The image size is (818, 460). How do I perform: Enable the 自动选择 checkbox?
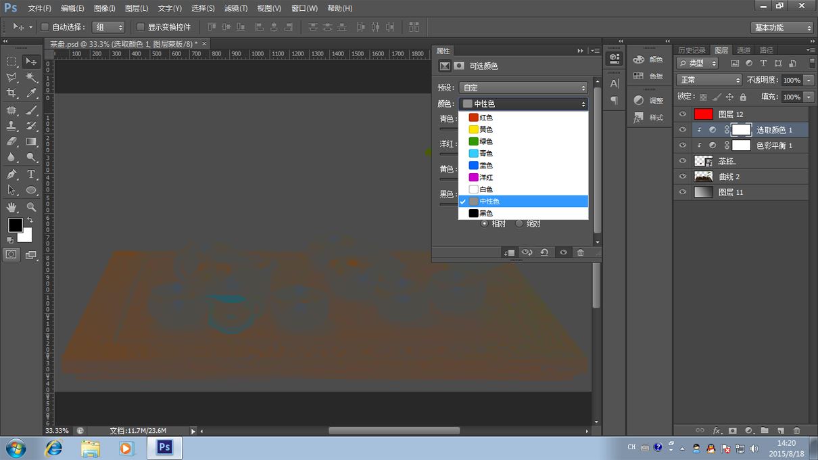45,27
